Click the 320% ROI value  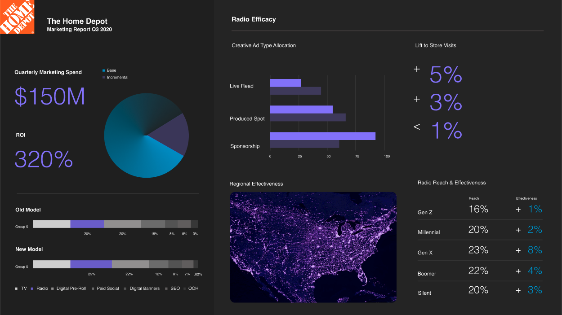[x=44, y=159]
